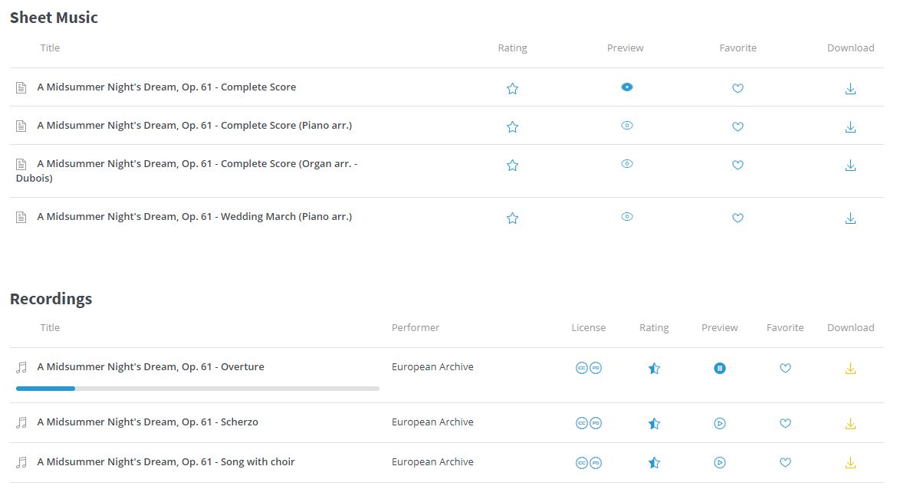Image resolution: width=897 pixels, height=489 pixels.
Task: Click European Archive performer for Scherzo
Action: [x=432, y=422]
